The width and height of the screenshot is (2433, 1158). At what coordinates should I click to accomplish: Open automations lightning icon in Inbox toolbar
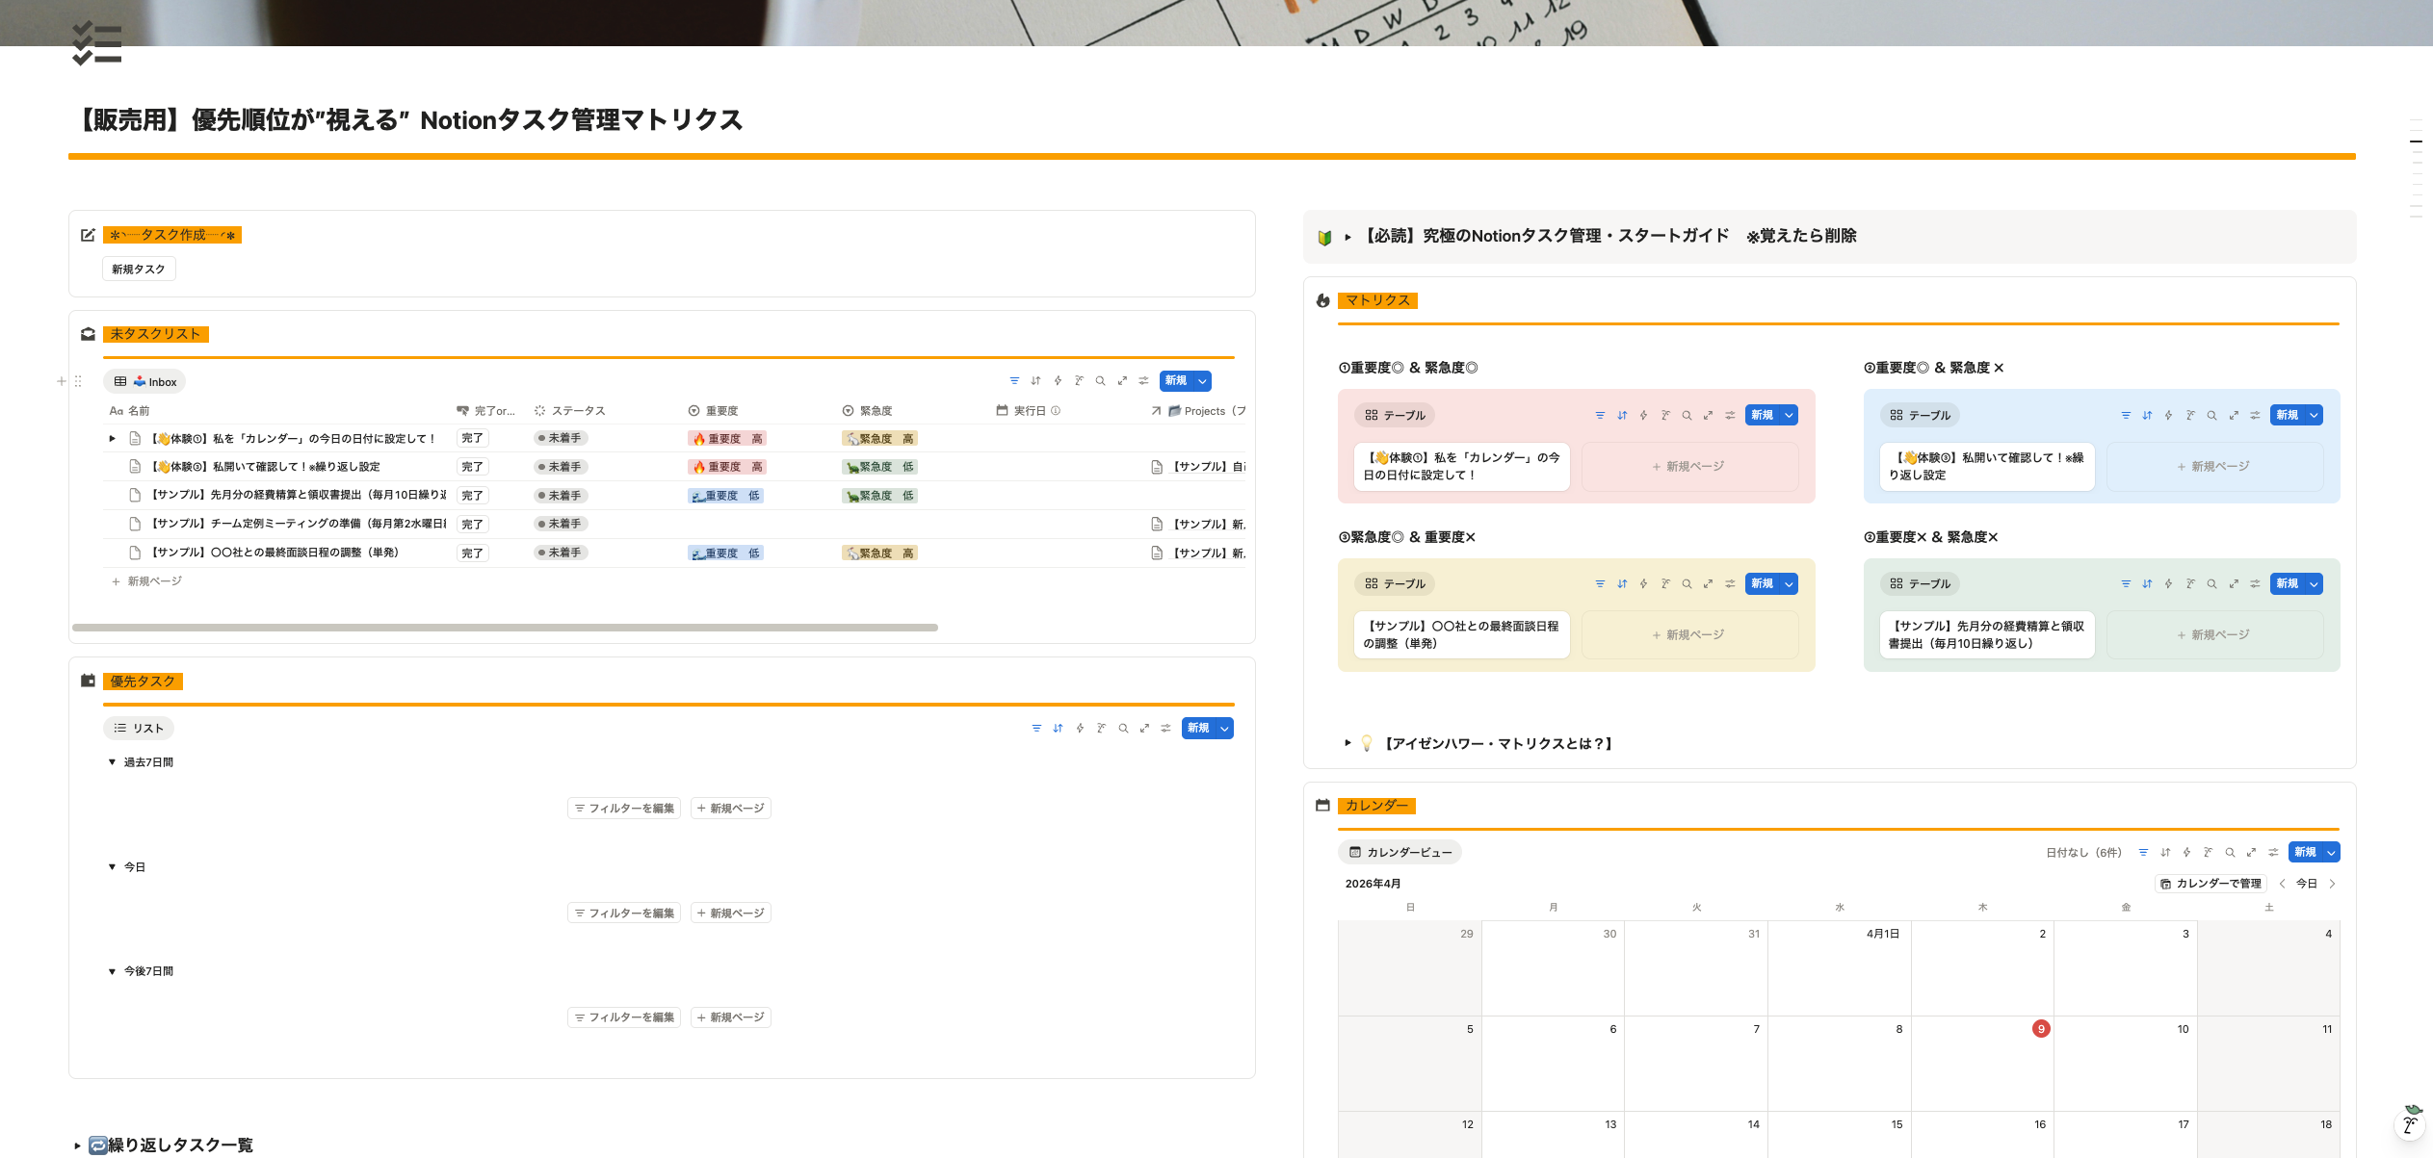point(1058,381)
